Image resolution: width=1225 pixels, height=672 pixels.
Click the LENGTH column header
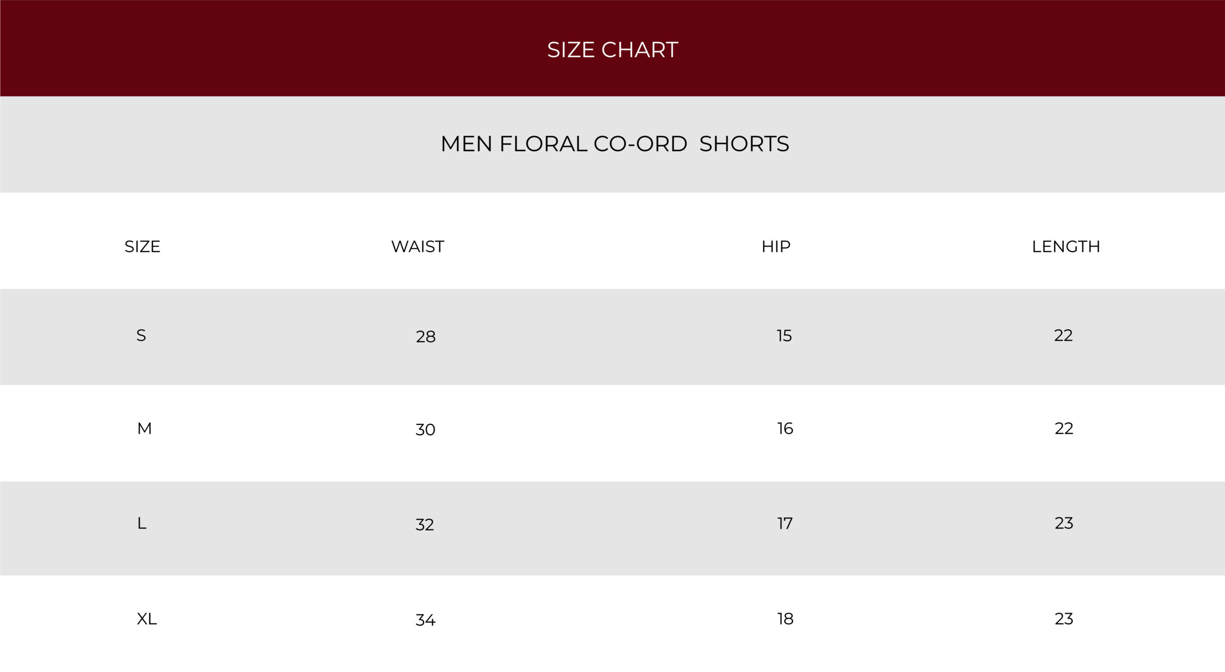click(x=1066, y=247)
